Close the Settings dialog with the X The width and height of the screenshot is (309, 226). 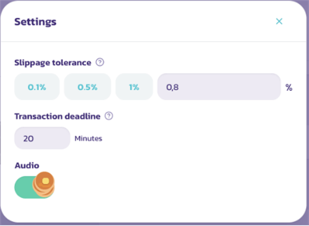279,21
